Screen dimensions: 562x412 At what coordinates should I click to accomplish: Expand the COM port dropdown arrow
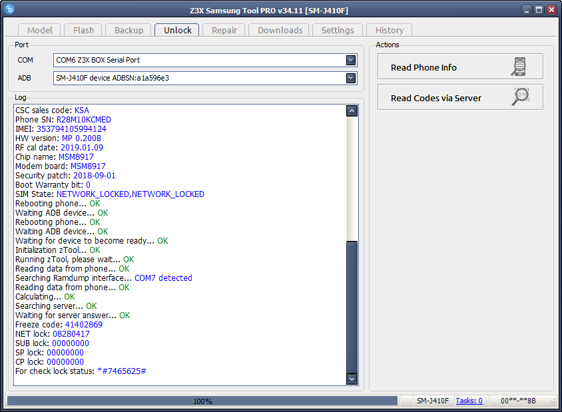pos(351,60)
